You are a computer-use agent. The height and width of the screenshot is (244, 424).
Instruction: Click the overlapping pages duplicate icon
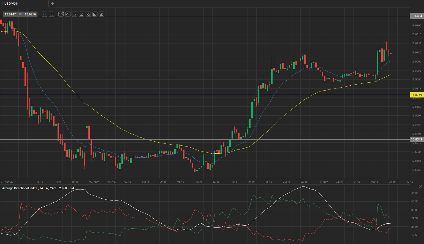pos(88,14)
